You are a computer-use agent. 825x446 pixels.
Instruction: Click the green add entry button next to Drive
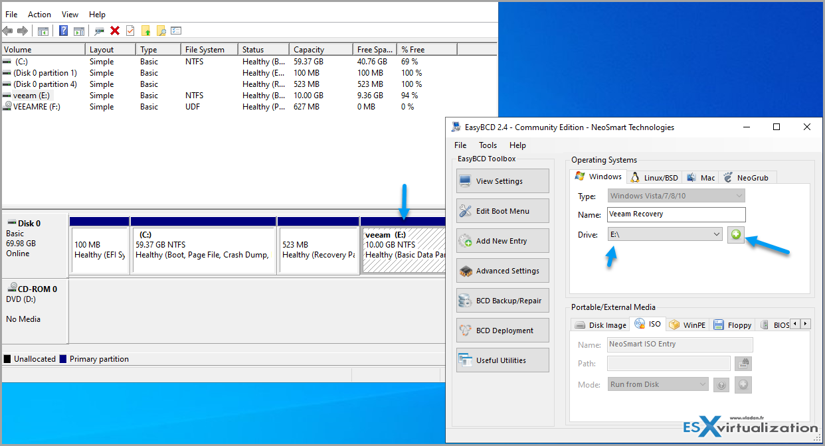[x=735, y=234]
